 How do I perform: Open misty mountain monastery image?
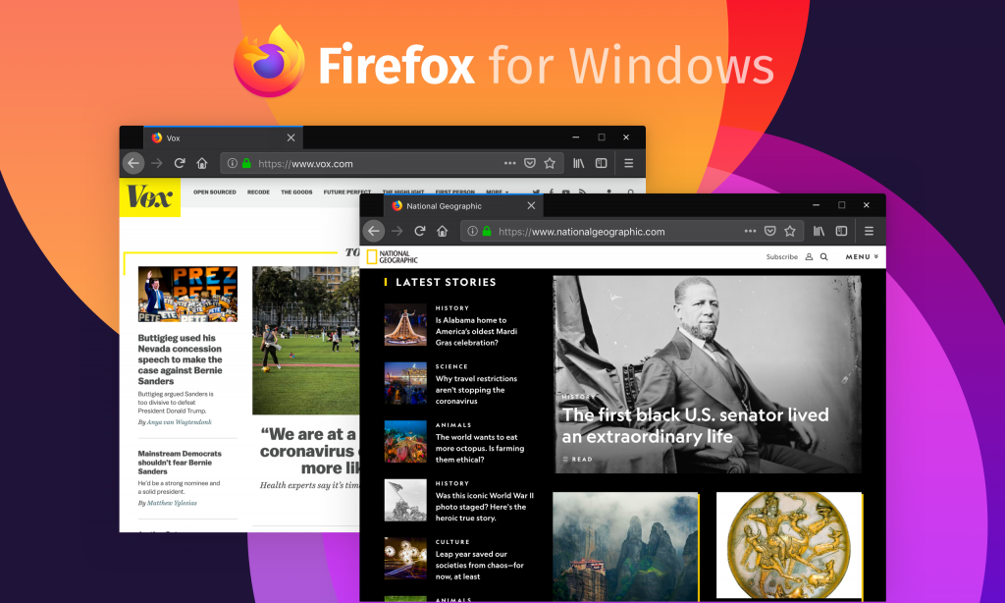point(625,547)
